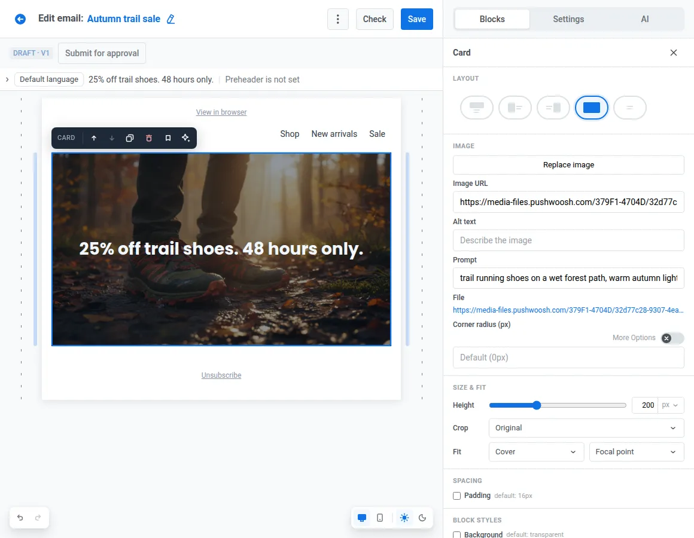
Task: Select the card headline text
Action: pos(221,249)
